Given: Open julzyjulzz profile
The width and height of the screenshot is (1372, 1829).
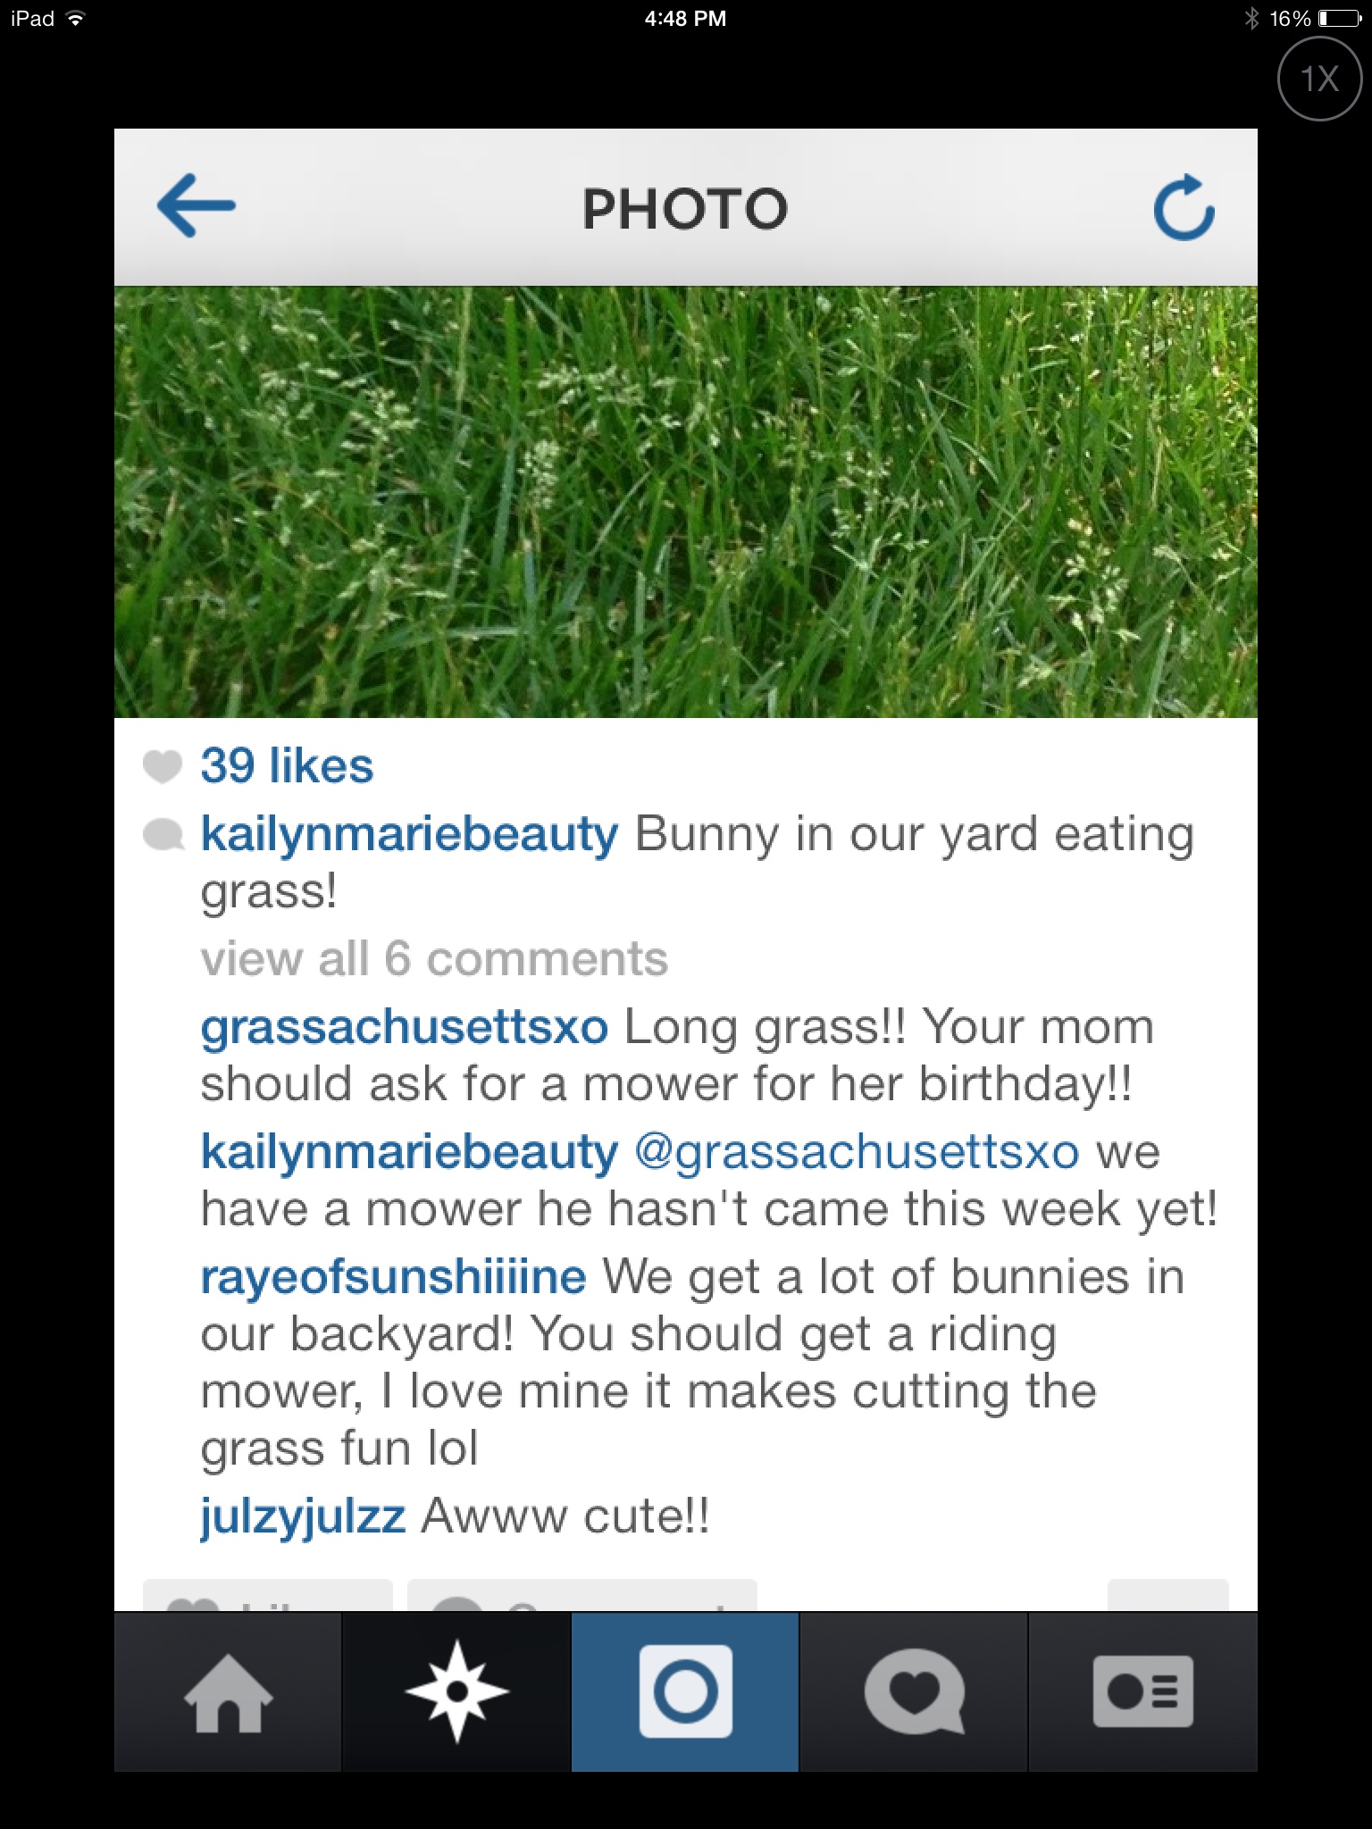Looking at the screenshot, I should coord(303,1516).
